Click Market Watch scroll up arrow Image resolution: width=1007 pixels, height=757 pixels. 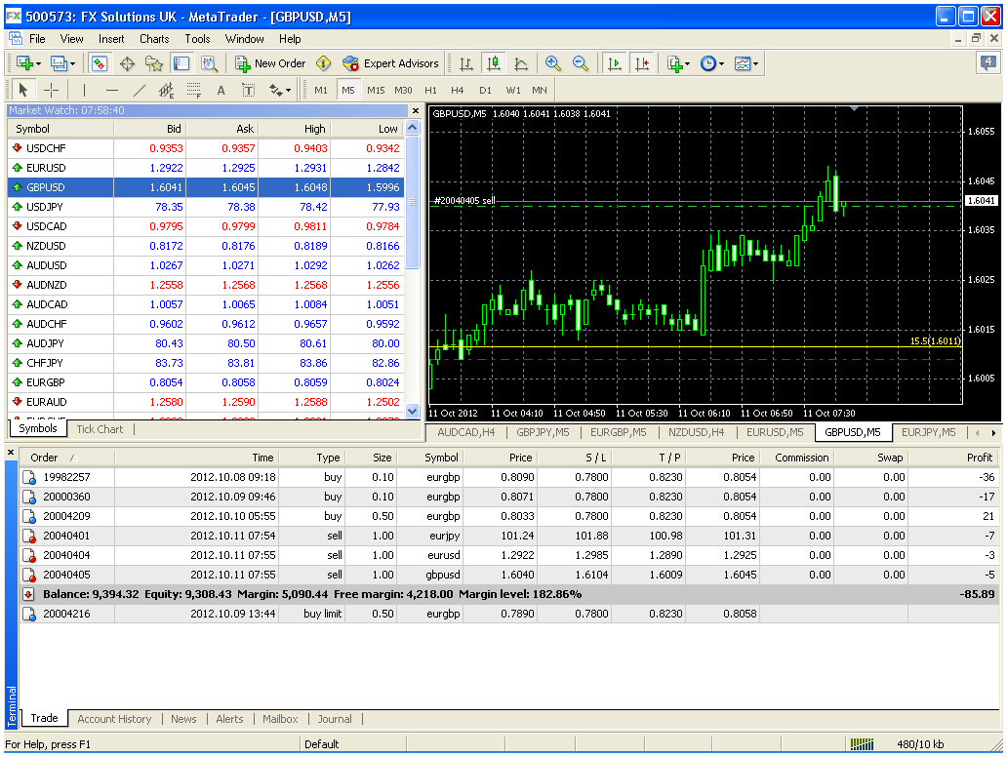tap(413, 128)
